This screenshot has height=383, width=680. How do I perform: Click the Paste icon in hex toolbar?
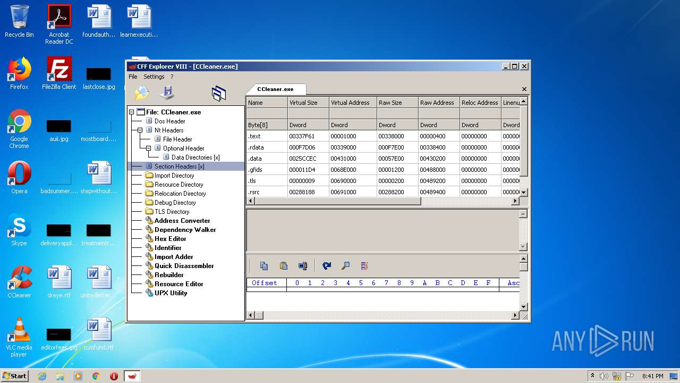[283, 266]
